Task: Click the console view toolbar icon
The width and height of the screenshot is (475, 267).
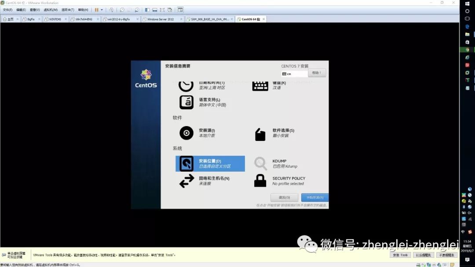Action: point(180,10)
